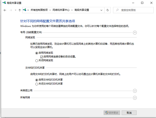This screenshot has height=118, width=156.
Task: Select 启用网络发现 radio button
Action: tap(37, 53)
